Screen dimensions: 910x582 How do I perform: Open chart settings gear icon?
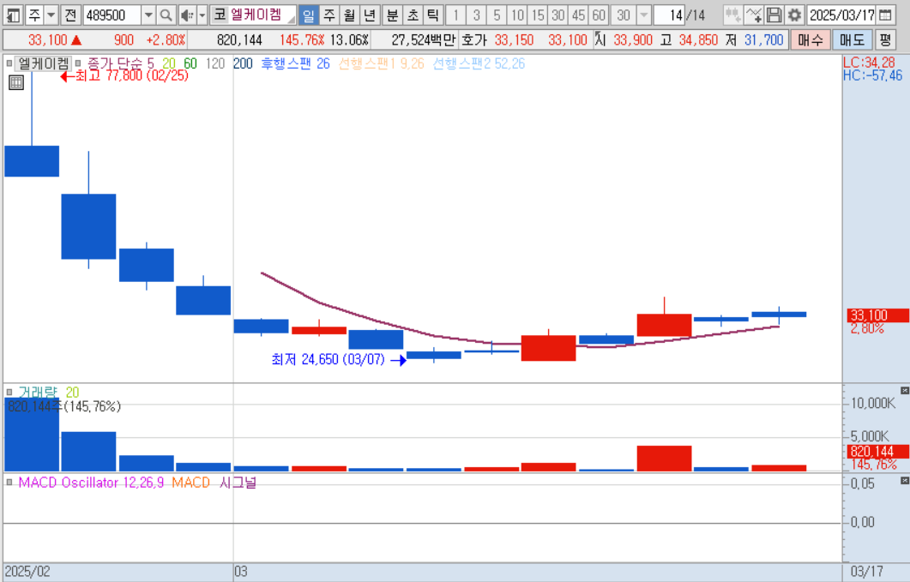pos(794,15)
